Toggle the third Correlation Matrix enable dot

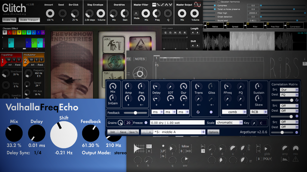click(x=297, y=132)
